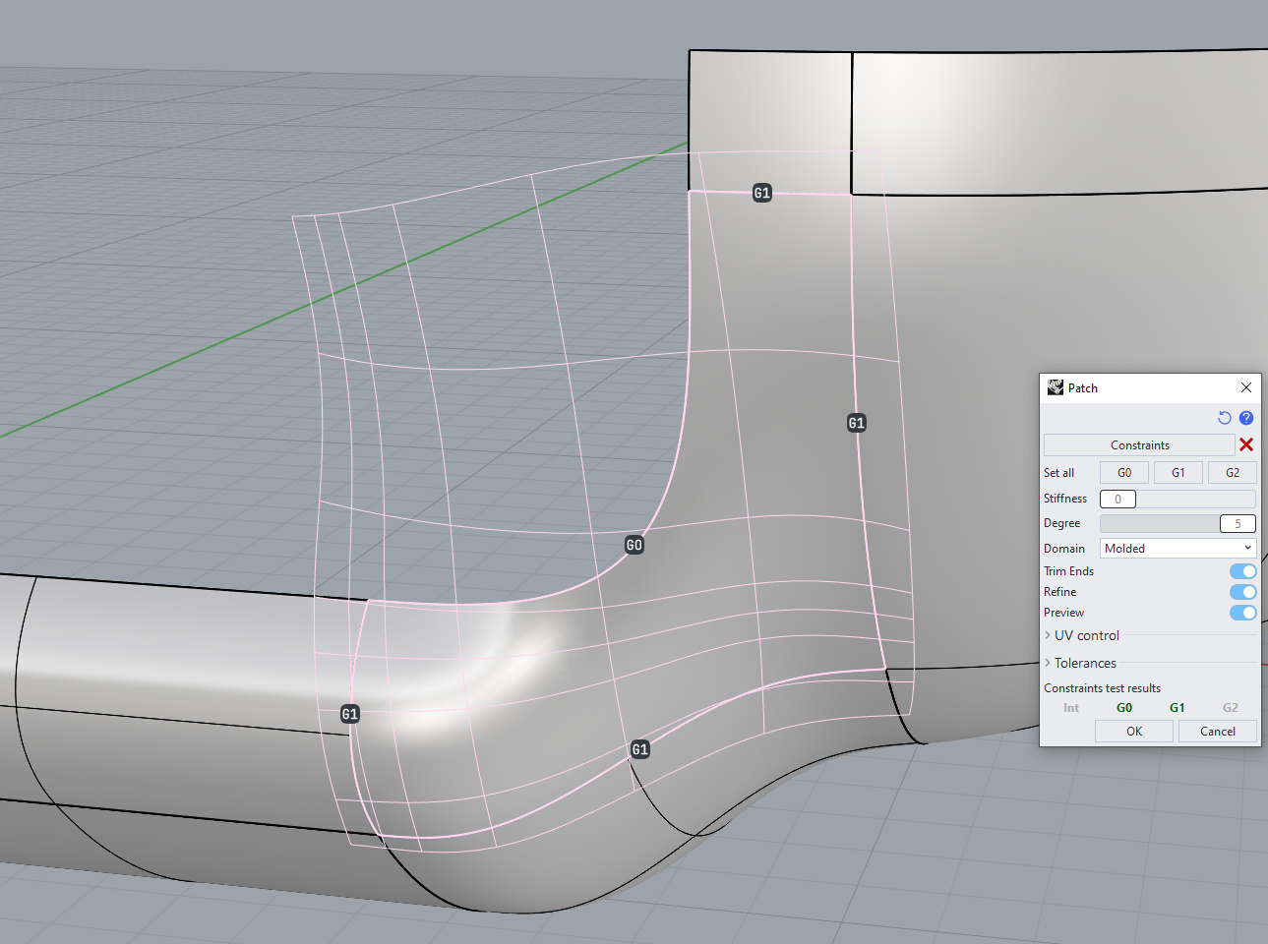Screen dimensions: 1268x944
Task: Confirm the patch with OK
Action: point(1134,732)
